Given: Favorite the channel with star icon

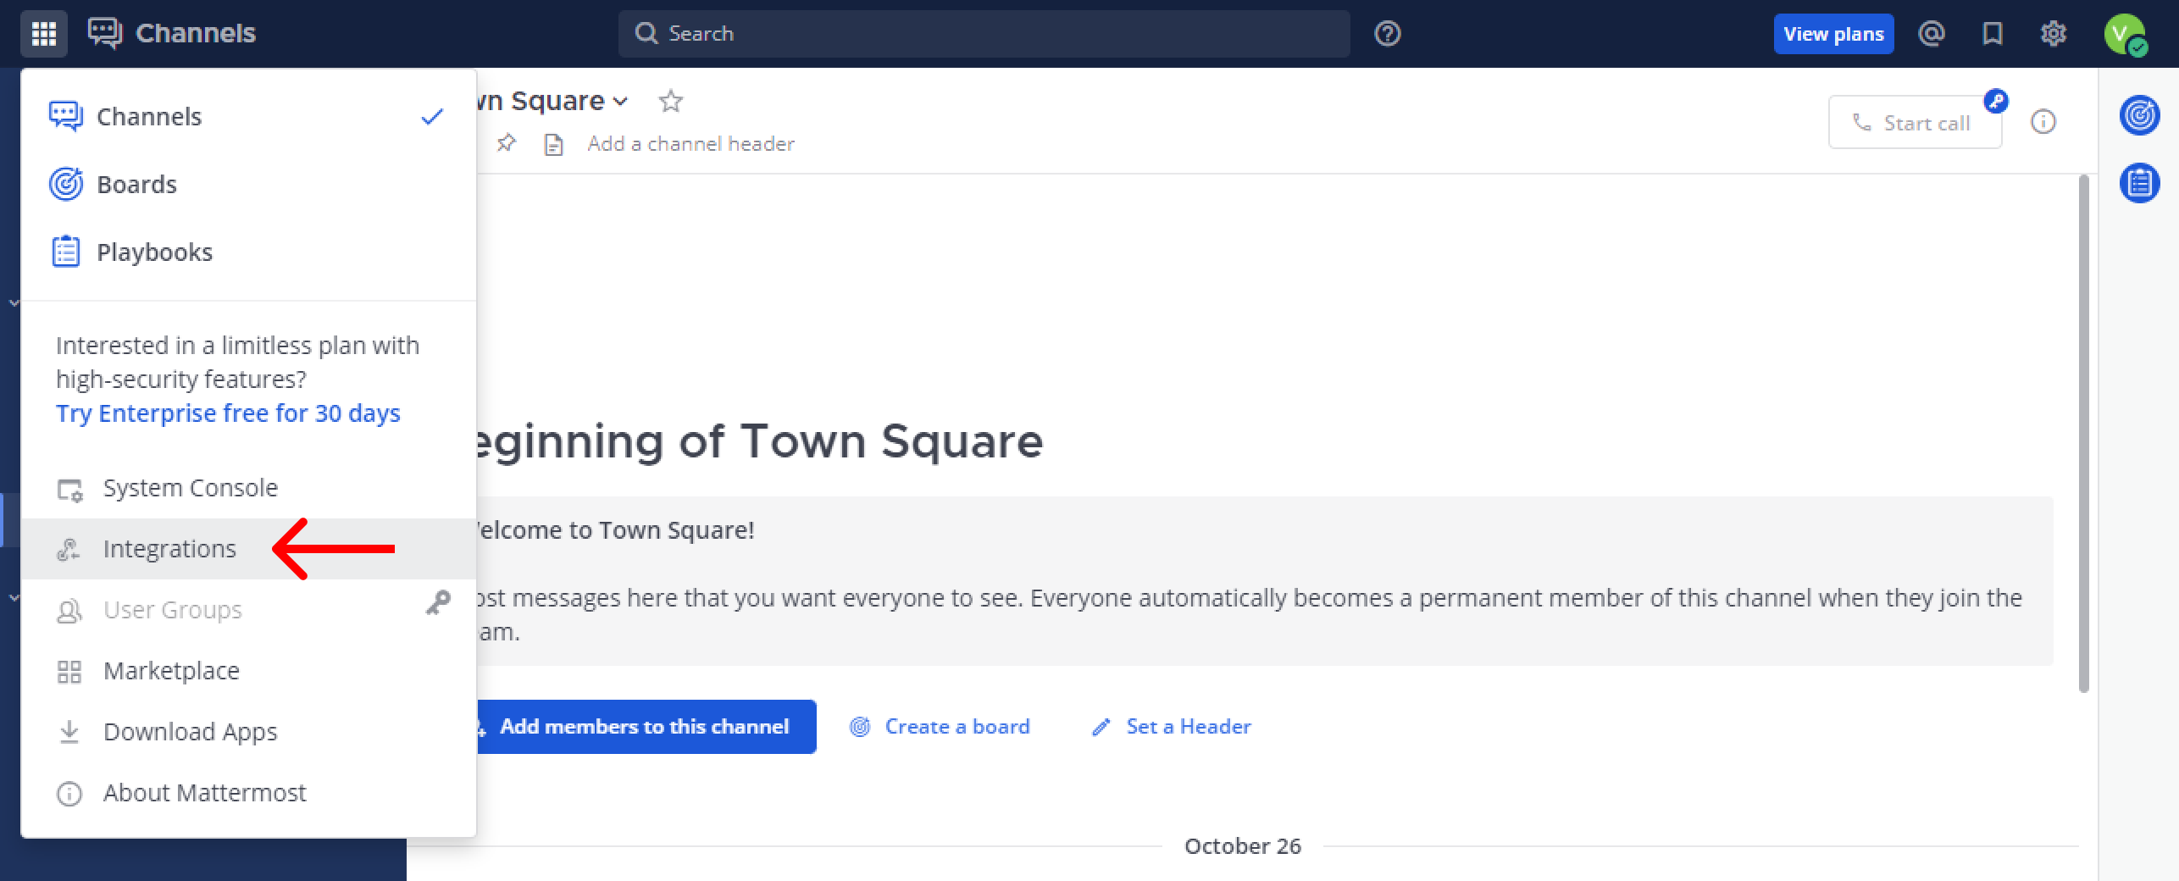Looking at the screenshot, I should coord(670,101).
